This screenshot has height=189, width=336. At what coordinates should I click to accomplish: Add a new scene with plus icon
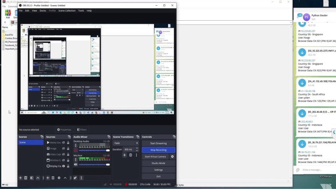click(x=20, y=178)
